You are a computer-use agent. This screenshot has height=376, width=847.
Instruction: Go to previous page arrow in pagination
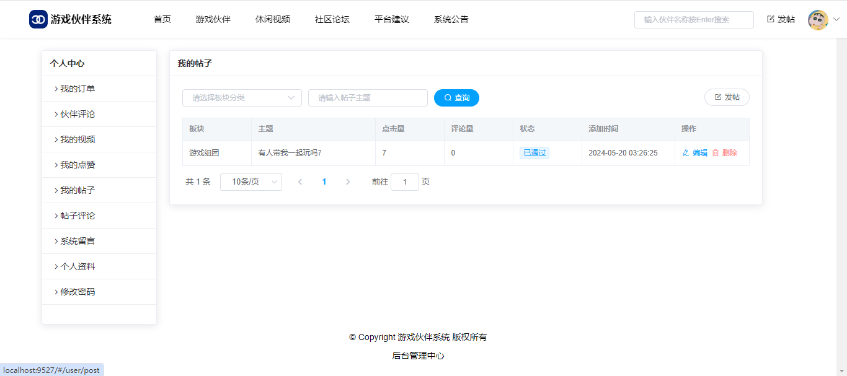(300, 182)
